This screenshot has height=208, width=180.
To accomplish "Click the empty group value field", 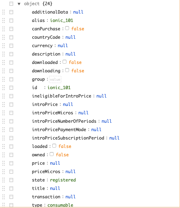I will pyautogui.click(x=55, y=79).
